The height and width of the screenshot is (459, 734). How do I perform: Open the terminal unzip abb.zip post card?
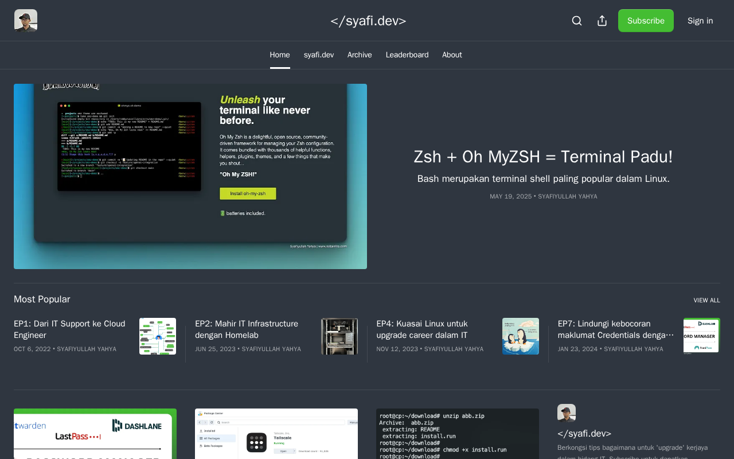pyautogui.click(x=458, y=434)
